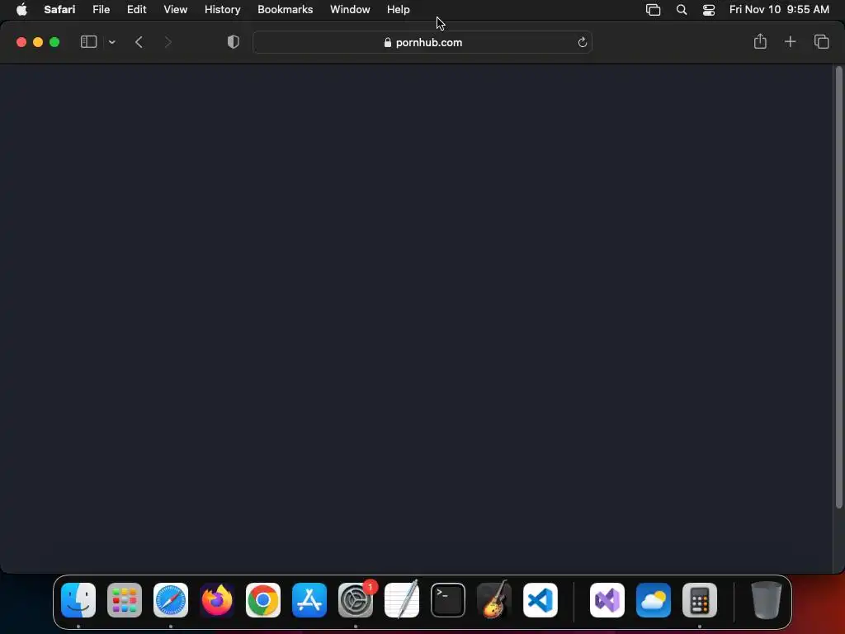Go forward with the forward arrow
The image size is (845, 634).
click(x=168, y=42)
